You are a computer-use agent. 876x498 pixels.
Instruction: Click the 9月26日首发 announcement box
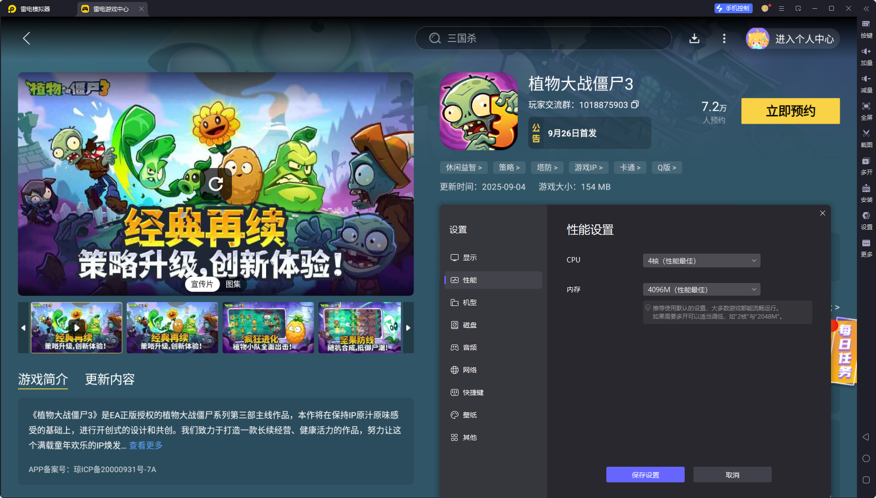tap(590, 133)
